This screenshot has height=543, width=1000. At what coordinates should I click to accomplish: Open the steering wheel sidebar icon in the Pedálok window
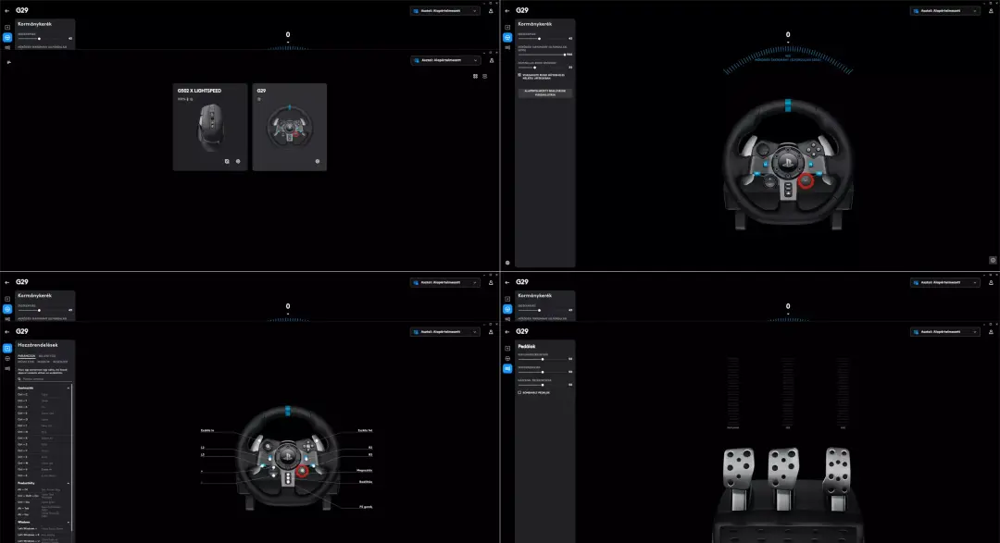tap(507, 359)
